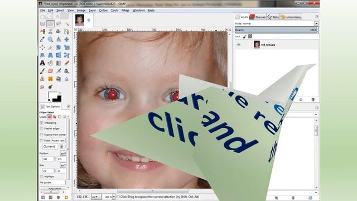Select the Scissors Select tool

click(50, 31)
